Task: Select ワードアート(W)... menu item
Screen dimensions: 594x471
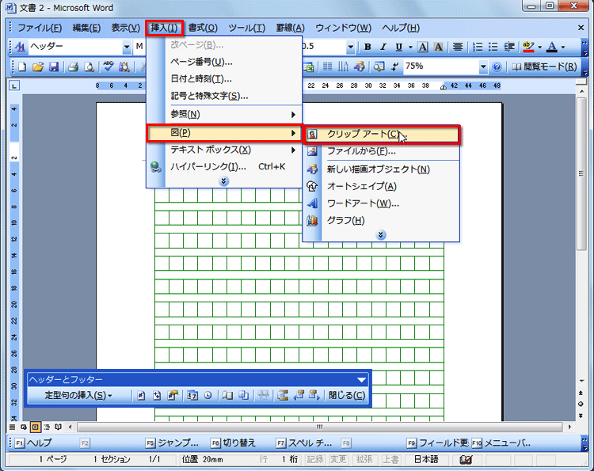Action: (382, 203)
